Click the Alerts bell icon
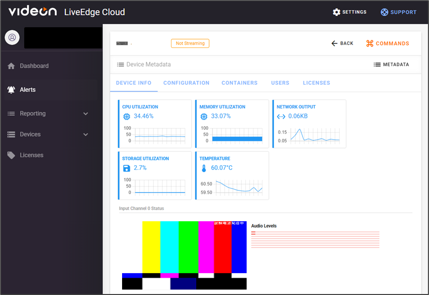Image resolution: width=429 pixels, height=295 pixels. (x=11, y=90)
